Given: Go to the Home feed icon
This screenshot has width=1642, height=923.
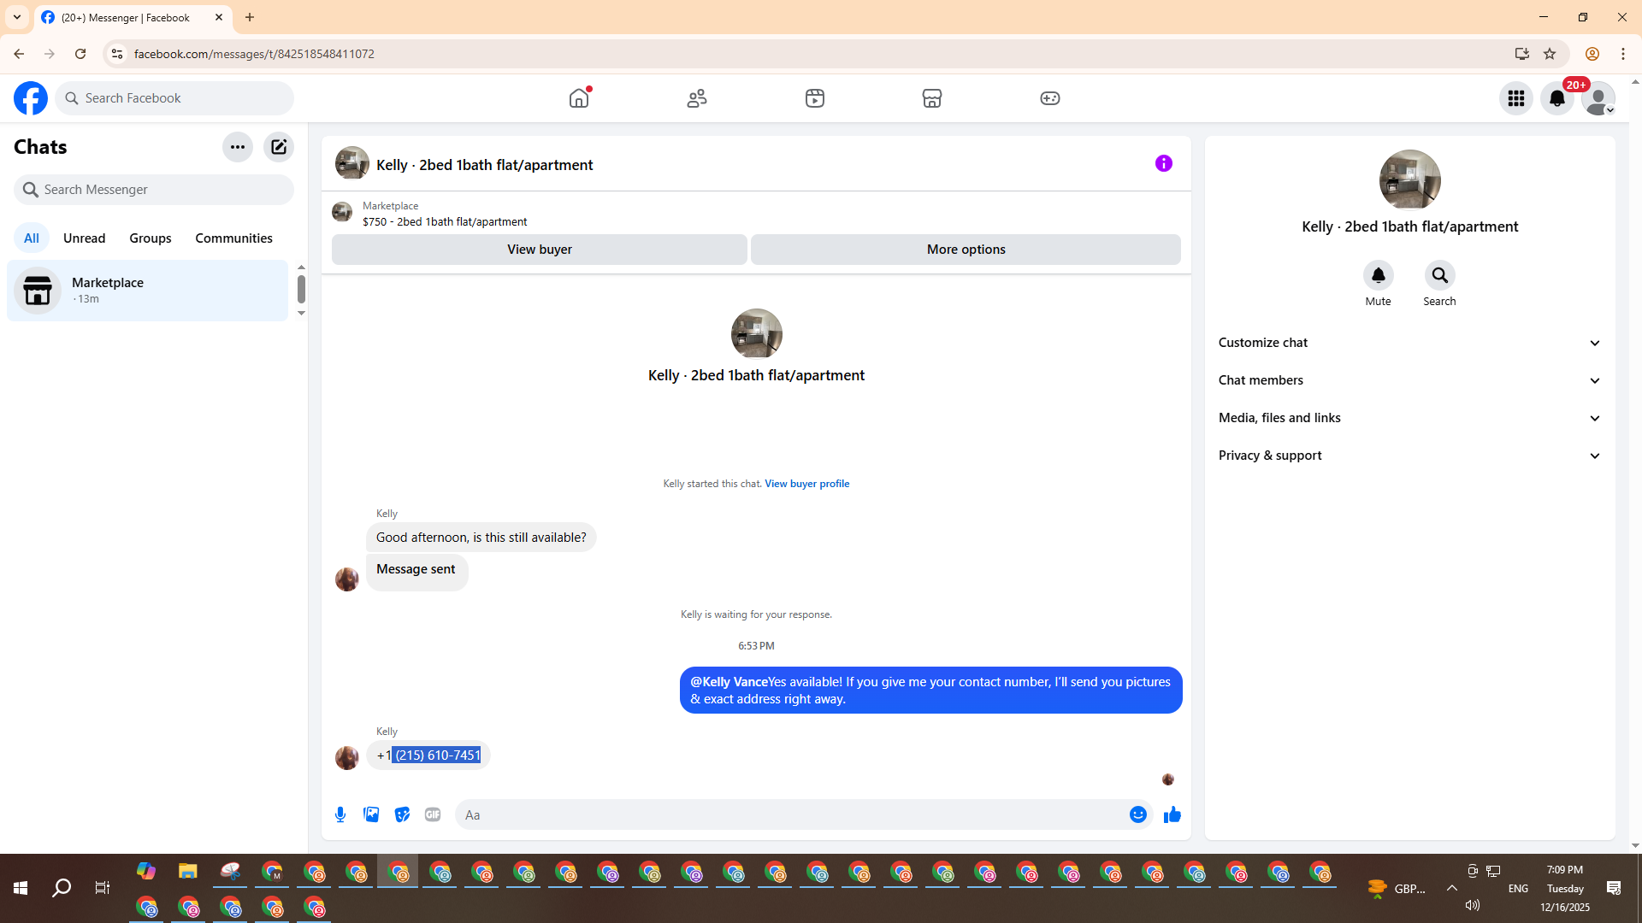Looking at the screenshot, I should (x=579, y=98).
